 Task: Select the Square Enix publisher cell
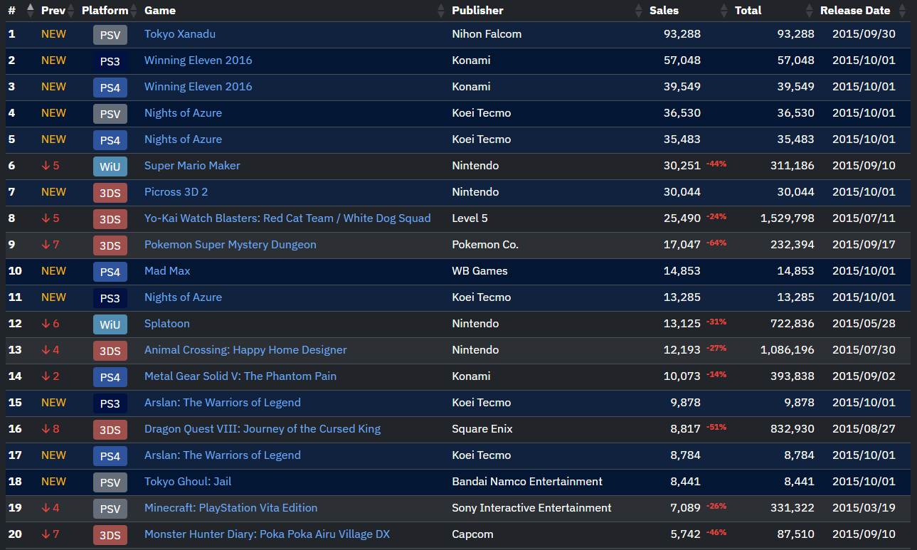(482, 429)
